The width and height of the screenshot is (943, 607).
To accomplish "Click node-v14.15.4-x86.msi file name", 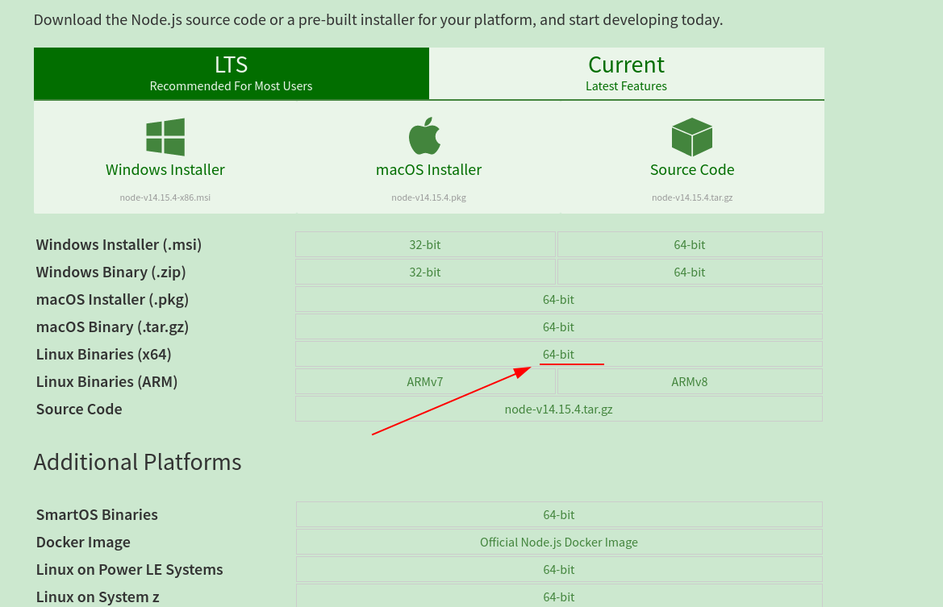I will click(x=165, y=197).
